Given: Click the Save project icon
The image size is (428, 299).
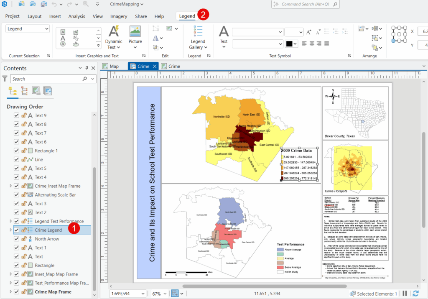Looking at the screenshot, I should pos(43,4).
